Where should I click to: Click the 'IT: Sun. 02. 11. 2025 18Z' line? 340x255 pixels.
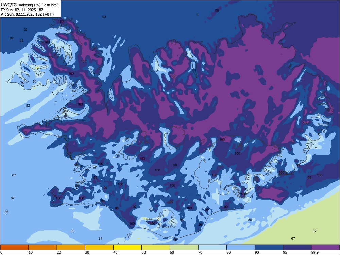click(x=22, y=10)
